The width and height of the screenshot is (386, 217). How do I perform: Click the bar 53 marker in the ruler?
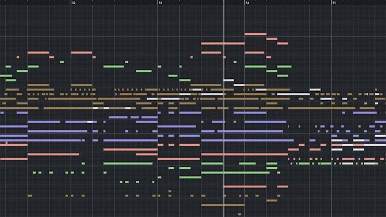click(160, 2)
